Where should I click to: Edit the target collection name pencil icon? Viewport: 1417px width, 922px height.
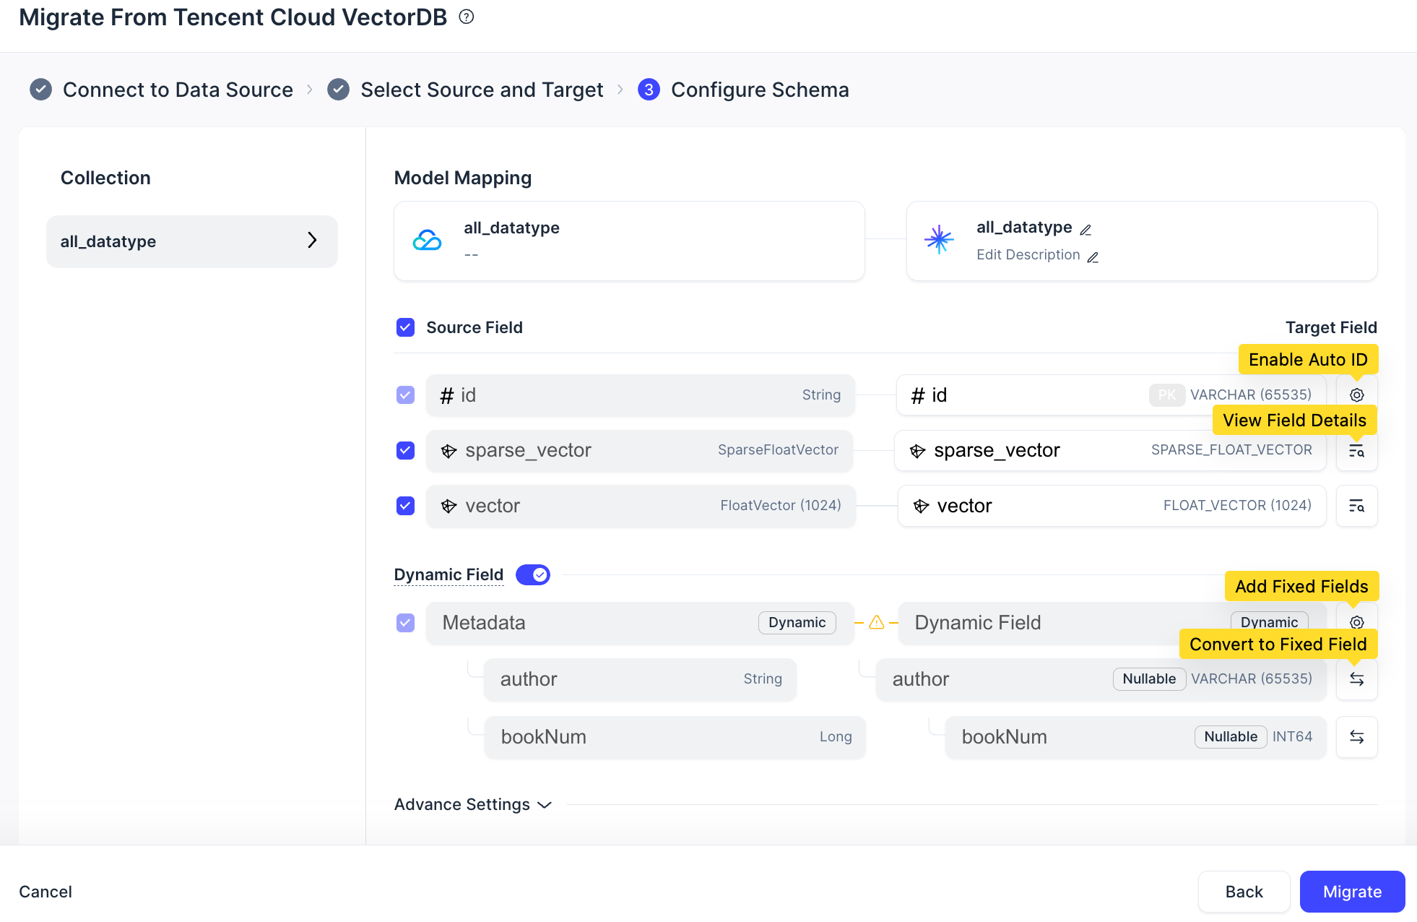(1085, 229)
